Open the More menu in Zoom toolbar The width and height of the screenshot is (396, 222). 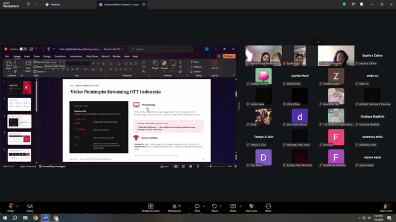coord(268,208)
